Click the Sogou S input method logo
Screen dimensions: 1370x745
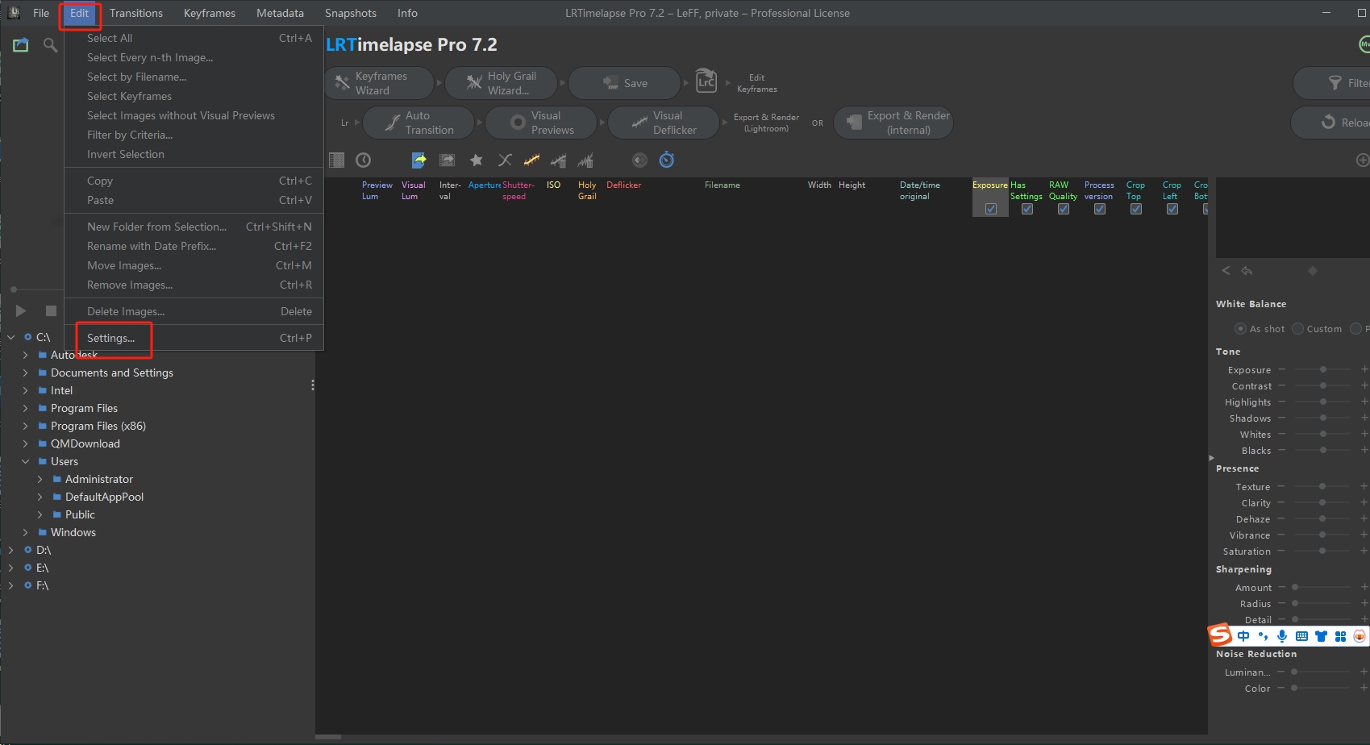click(x=1220, y=635)
